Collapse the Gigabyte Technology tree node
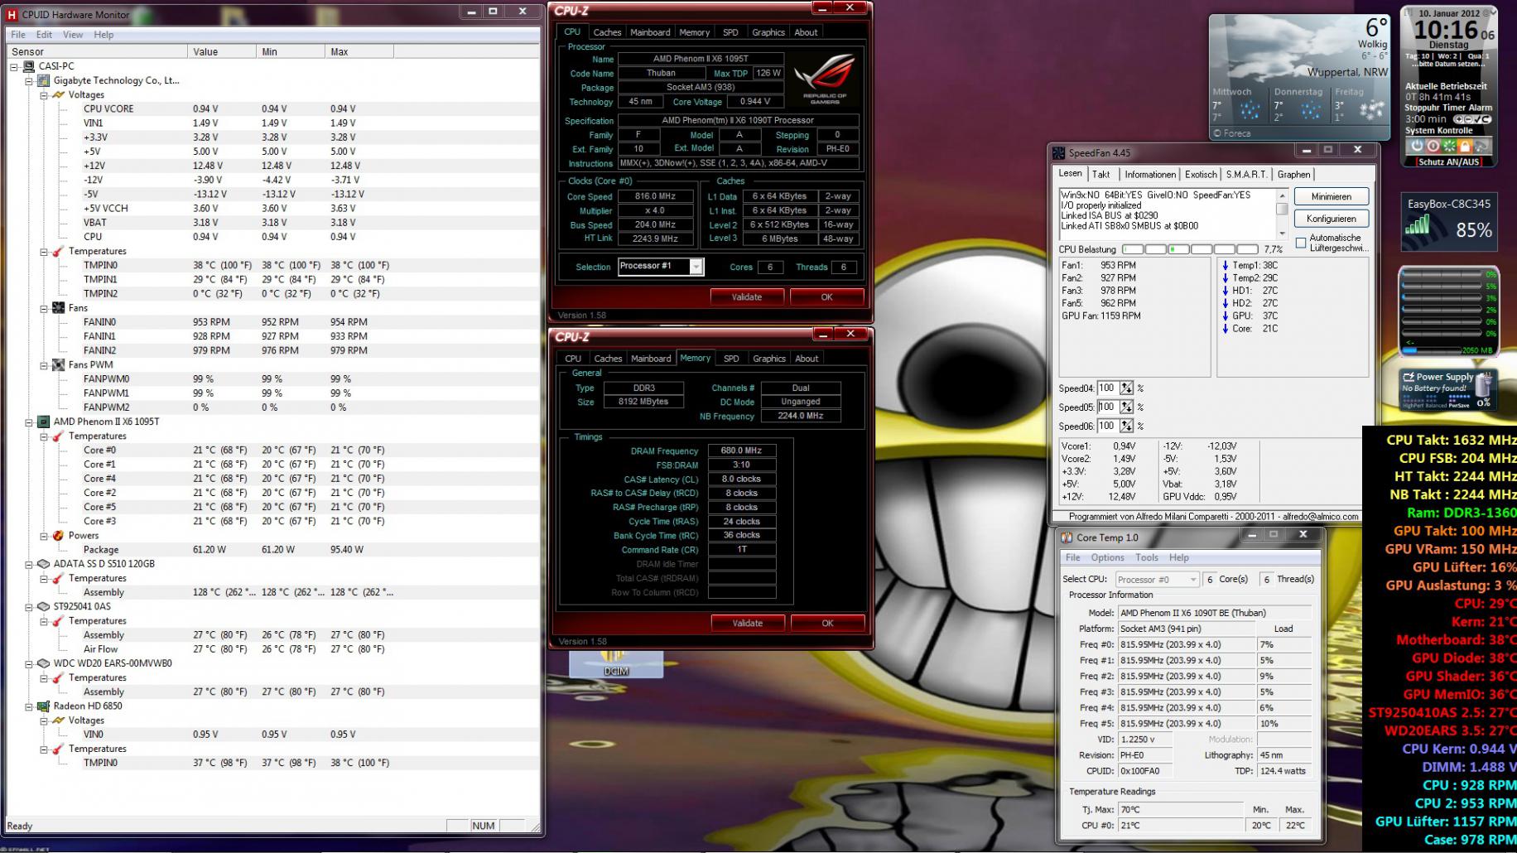This screenshot has width=1517, height=853. tap(29, 81)
